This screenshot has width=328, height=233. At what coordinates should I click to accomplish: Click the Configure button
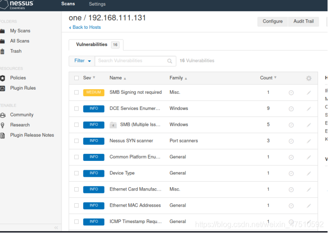point(272,22)
